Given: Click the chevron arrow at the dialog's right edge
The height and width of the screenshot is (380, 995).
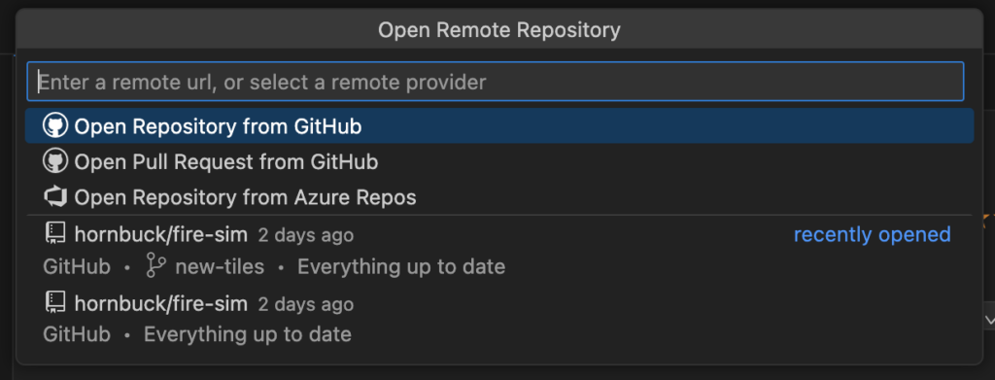Looking at the screenshot, I should coord(988,320).
